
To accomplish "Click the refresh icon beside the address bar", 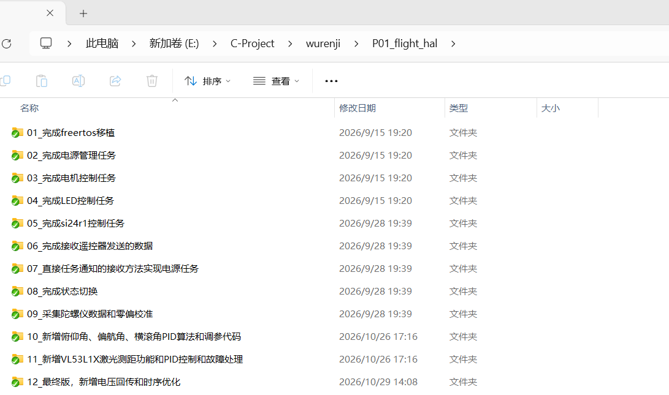I will coord(6,43).
